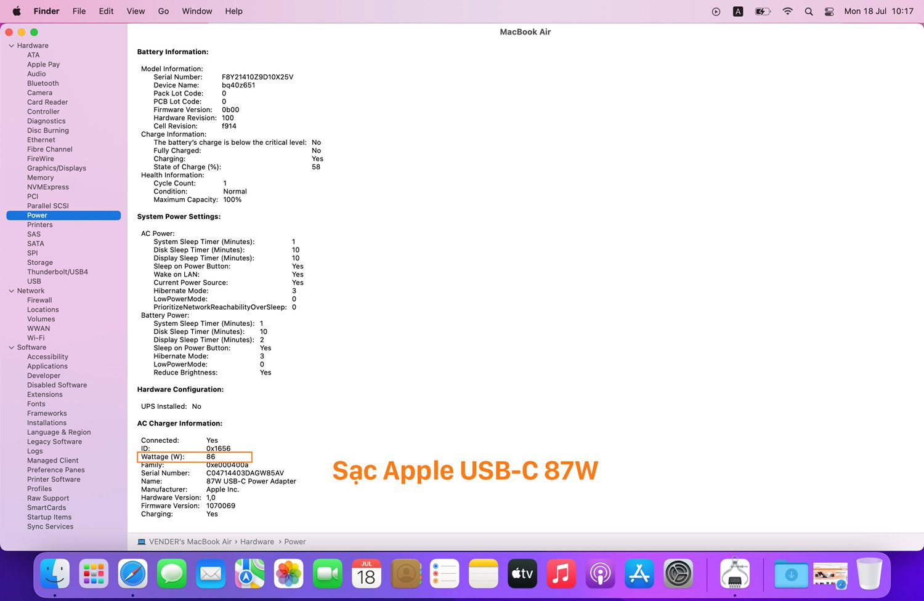This screenshot has height=601, width=924.
Task: Select Camera in the sidebar
Action: pyautogui.click(x=39, y=93)
